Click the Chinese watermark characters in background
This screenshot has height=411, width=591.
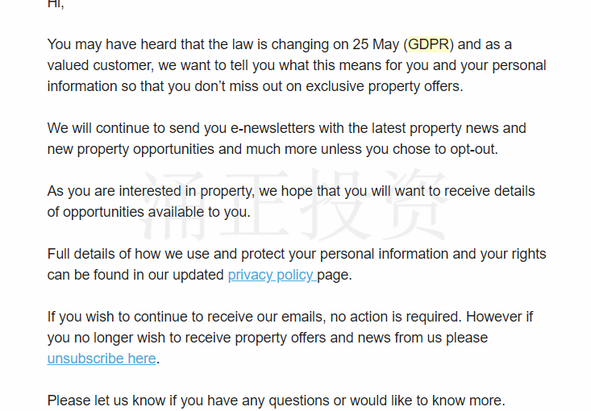pyautogui.click(x=294, y=205)
